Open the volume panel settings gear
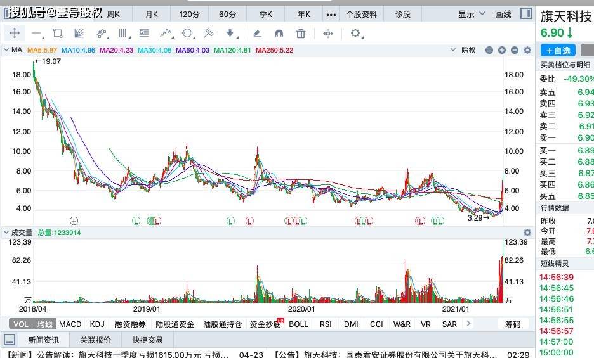This screenshot has width=594, height=358. pyautogui.click(x=527, y=233)
